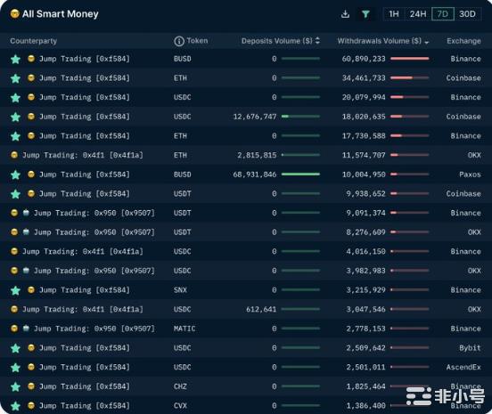Open Jump Trading: 0x950 in MATIC row
Screen dimensions: 492x414
(x=94, y=329)
